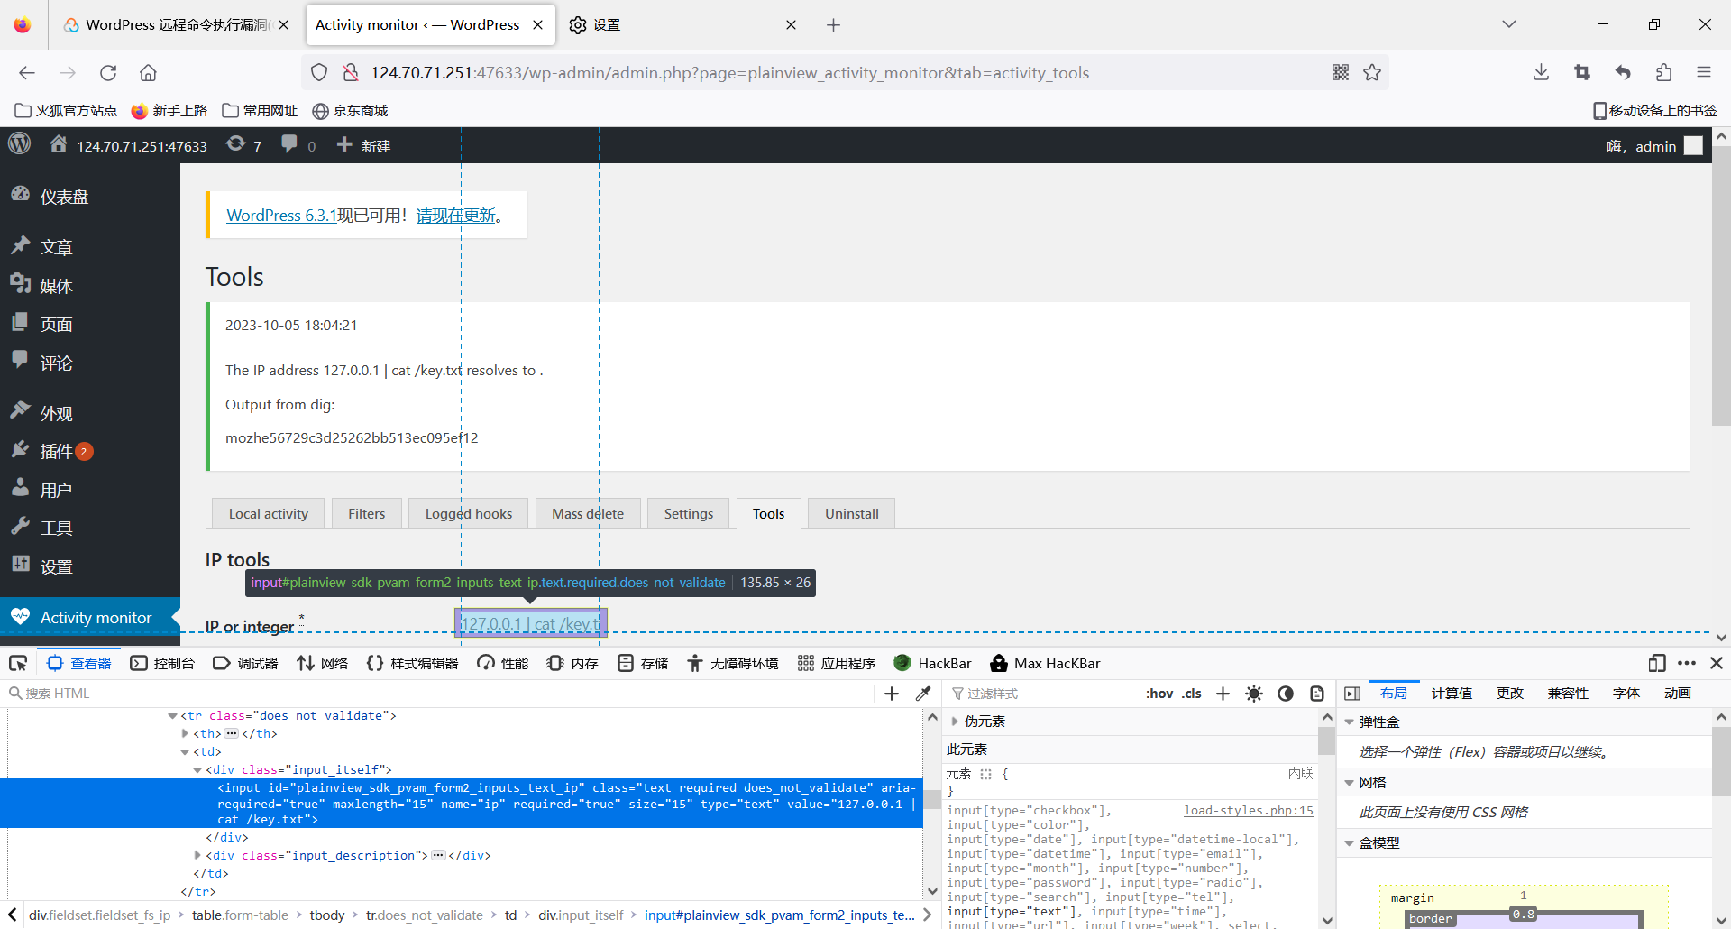This screenshot has width=1731, height=929.
Task: Go to the Uninstall tab
Action: pyautogui.click(x=852, y=513)
